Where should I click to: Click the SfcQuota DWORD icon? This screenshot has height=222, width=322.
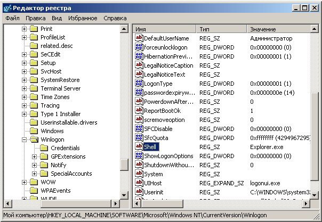point(139,137)
